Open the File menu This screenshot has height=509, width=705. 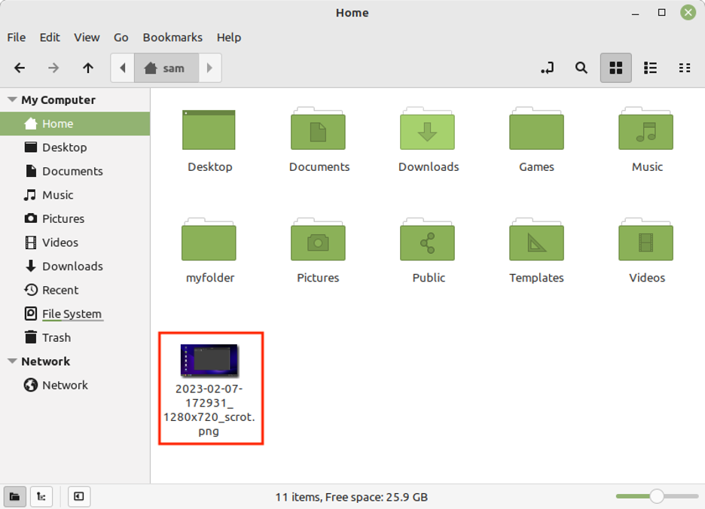[x=16, y=38]
